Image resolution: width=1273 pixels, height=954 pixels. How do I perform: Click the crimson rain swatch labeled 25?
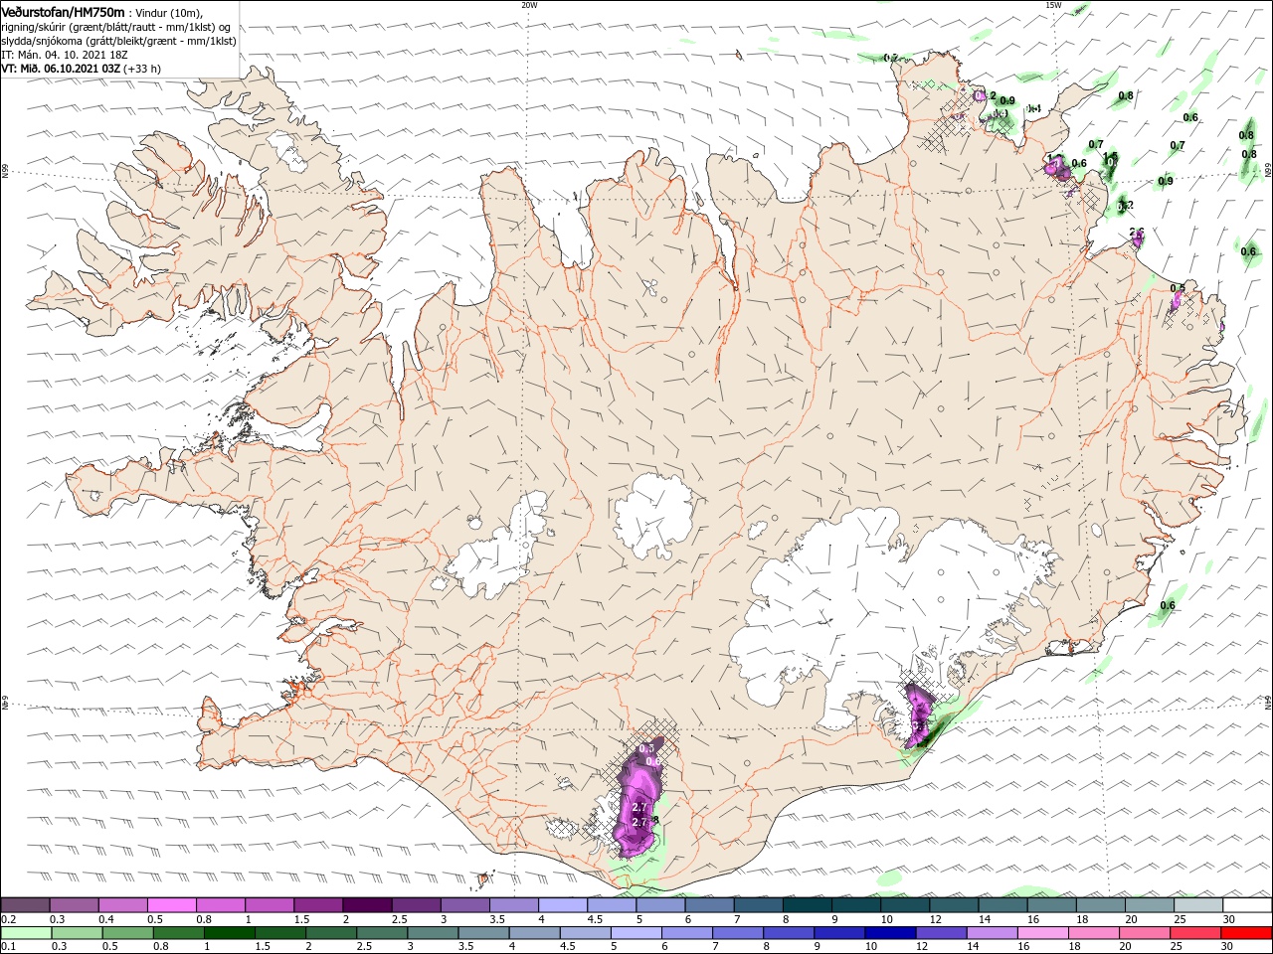point(1197,933)
